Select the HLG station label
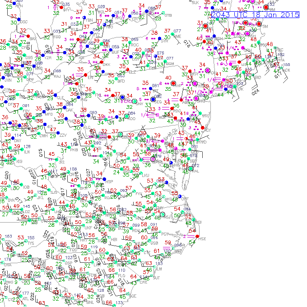 click(x=87, y=127)
